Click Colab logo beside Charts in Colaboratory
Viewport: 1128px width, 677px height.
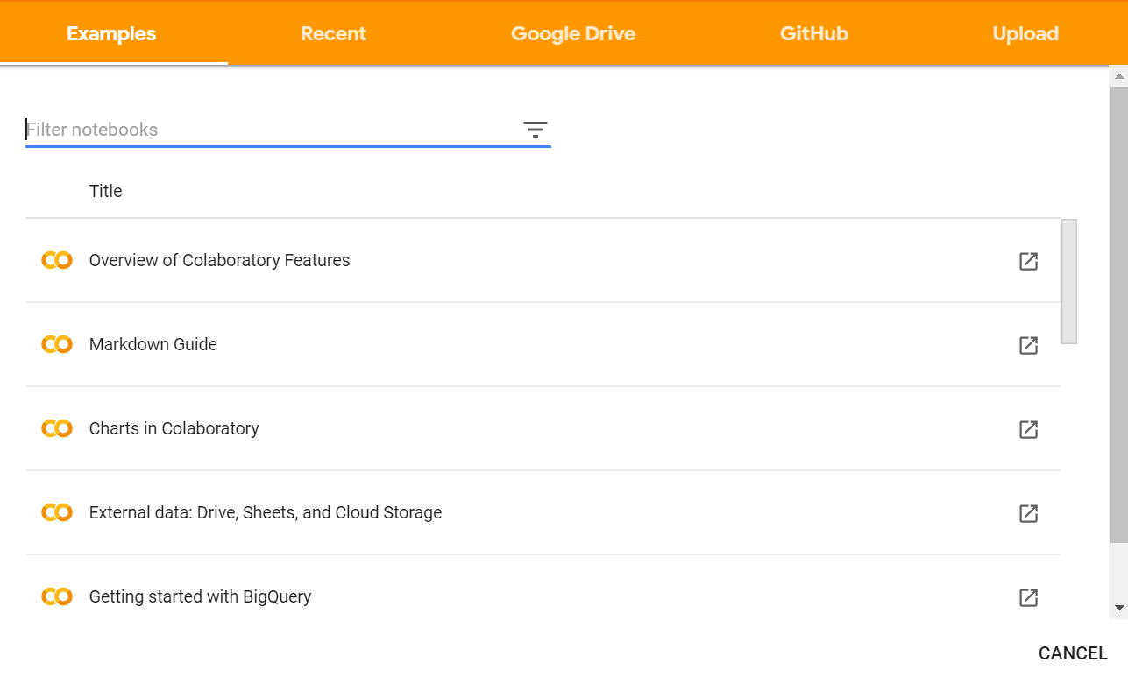pos(57,428)
